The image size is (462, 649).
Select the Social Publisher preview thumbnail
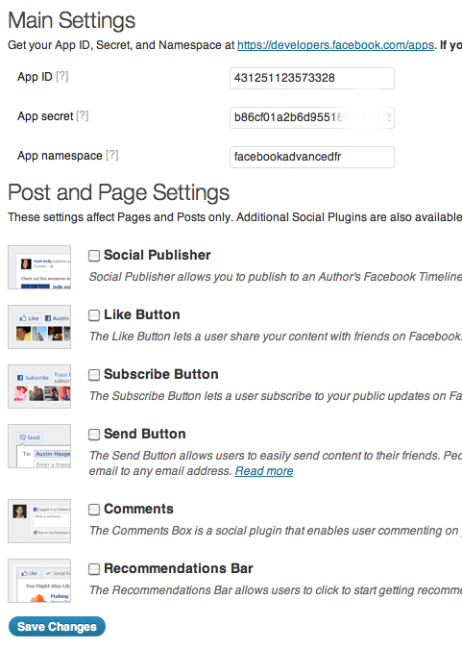39,267
